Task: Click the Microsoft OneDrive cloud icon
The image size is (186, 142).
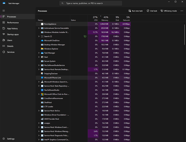Action: (42, 41)
